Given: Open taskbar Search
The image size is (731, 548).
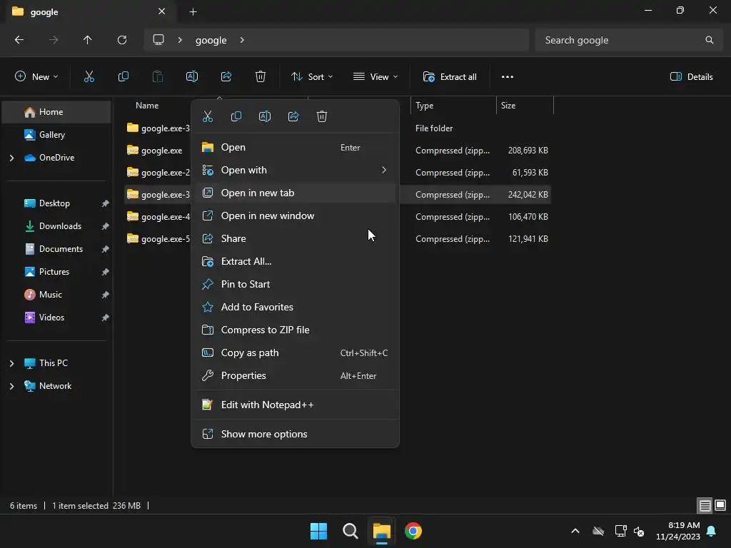Looking at the screenshot, I should point(350,531).
